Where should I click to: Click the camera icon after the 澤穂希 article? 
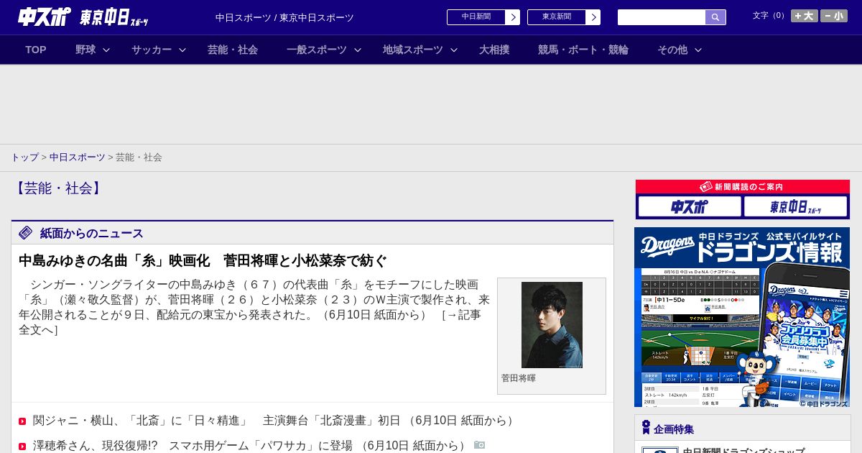(480, 445)
